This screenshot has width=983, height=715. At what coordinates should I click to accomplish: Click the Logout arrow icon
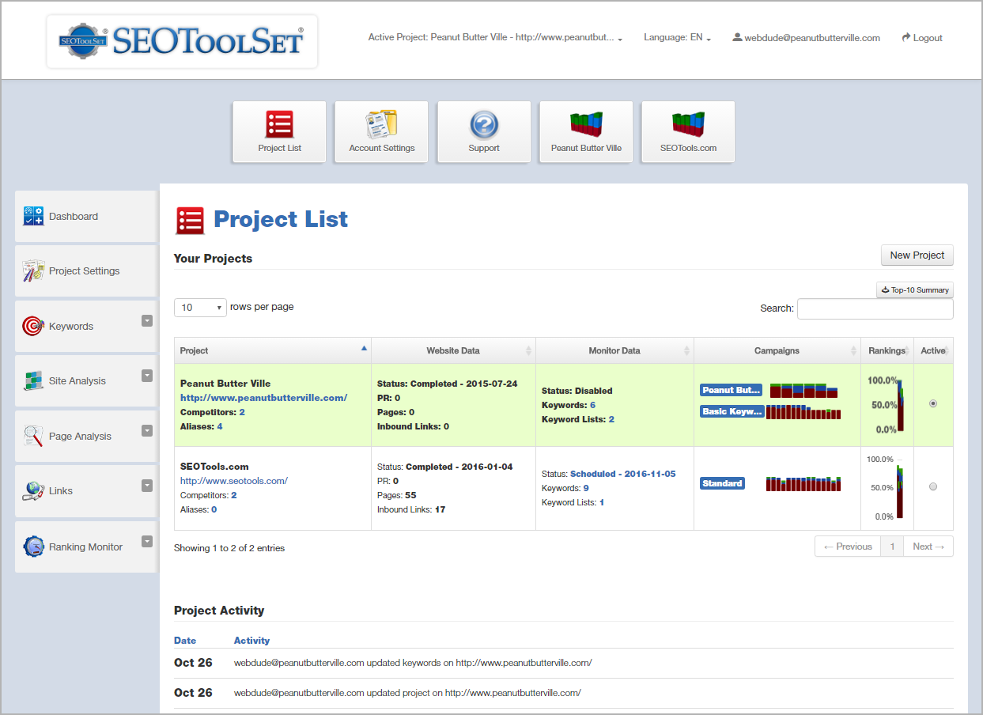[x=906, y=37]
